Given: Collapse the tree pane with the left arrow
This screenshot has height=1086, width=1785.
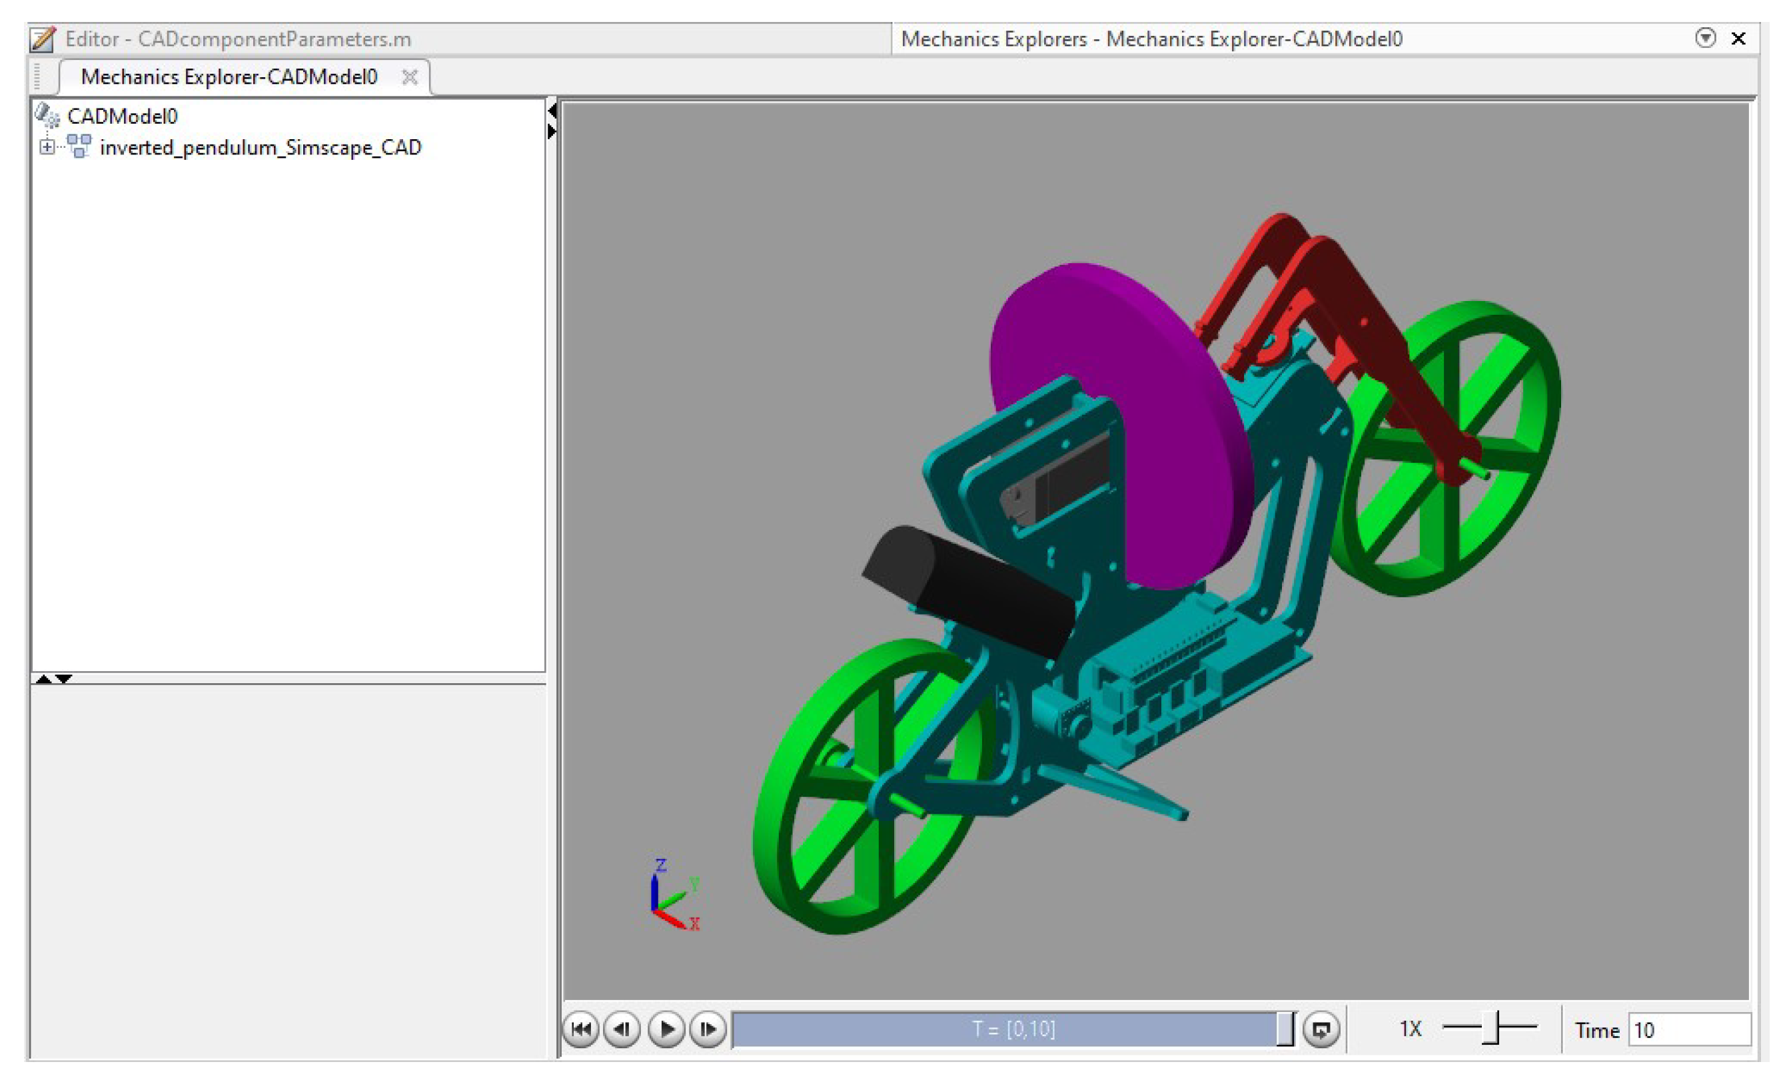Looking at the screenshot, I should 552,111.
